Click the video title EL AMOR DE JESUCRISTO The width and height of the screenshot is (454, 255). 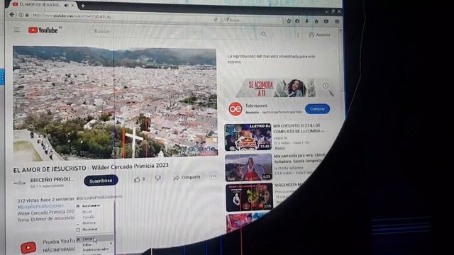pyautogui.click(x=91, y=167)
